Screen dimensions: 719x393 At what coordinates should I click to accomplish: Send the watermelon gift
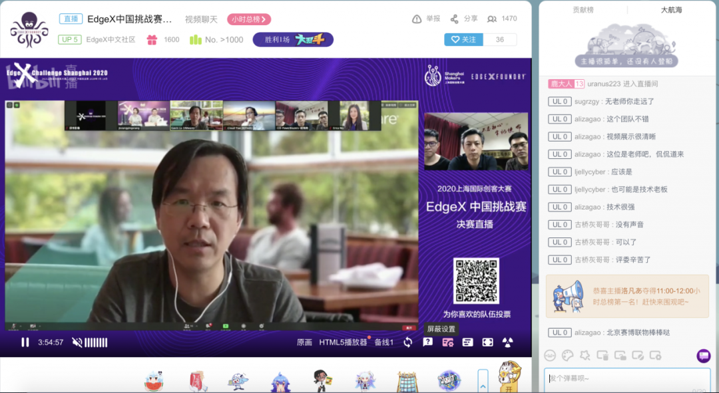click(x=154, y=381)
